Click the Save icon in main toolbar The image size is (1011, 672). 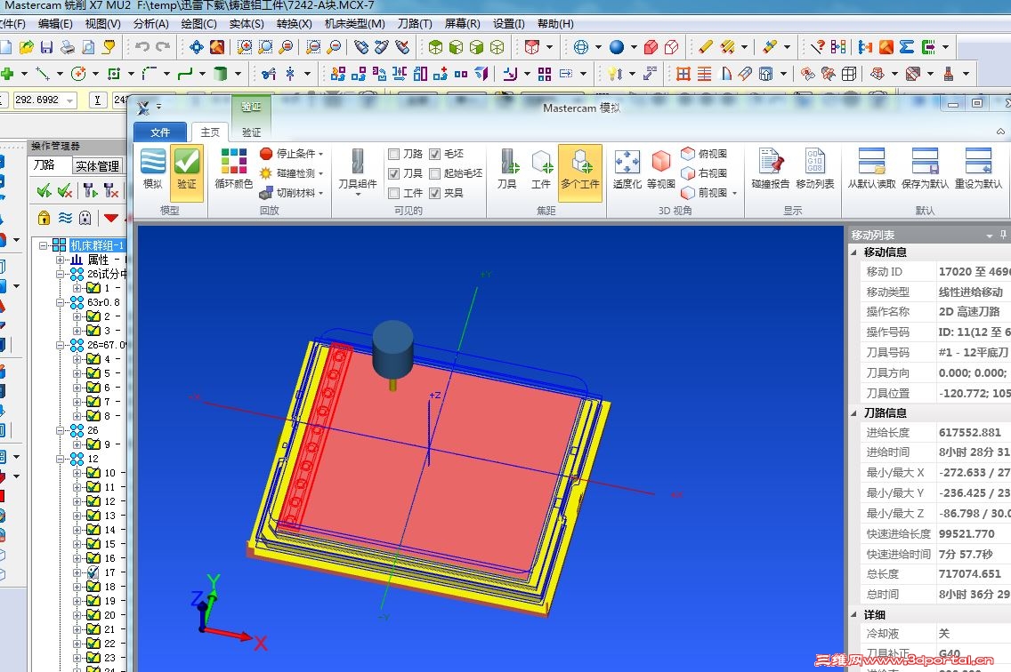[x=46, y=47]
